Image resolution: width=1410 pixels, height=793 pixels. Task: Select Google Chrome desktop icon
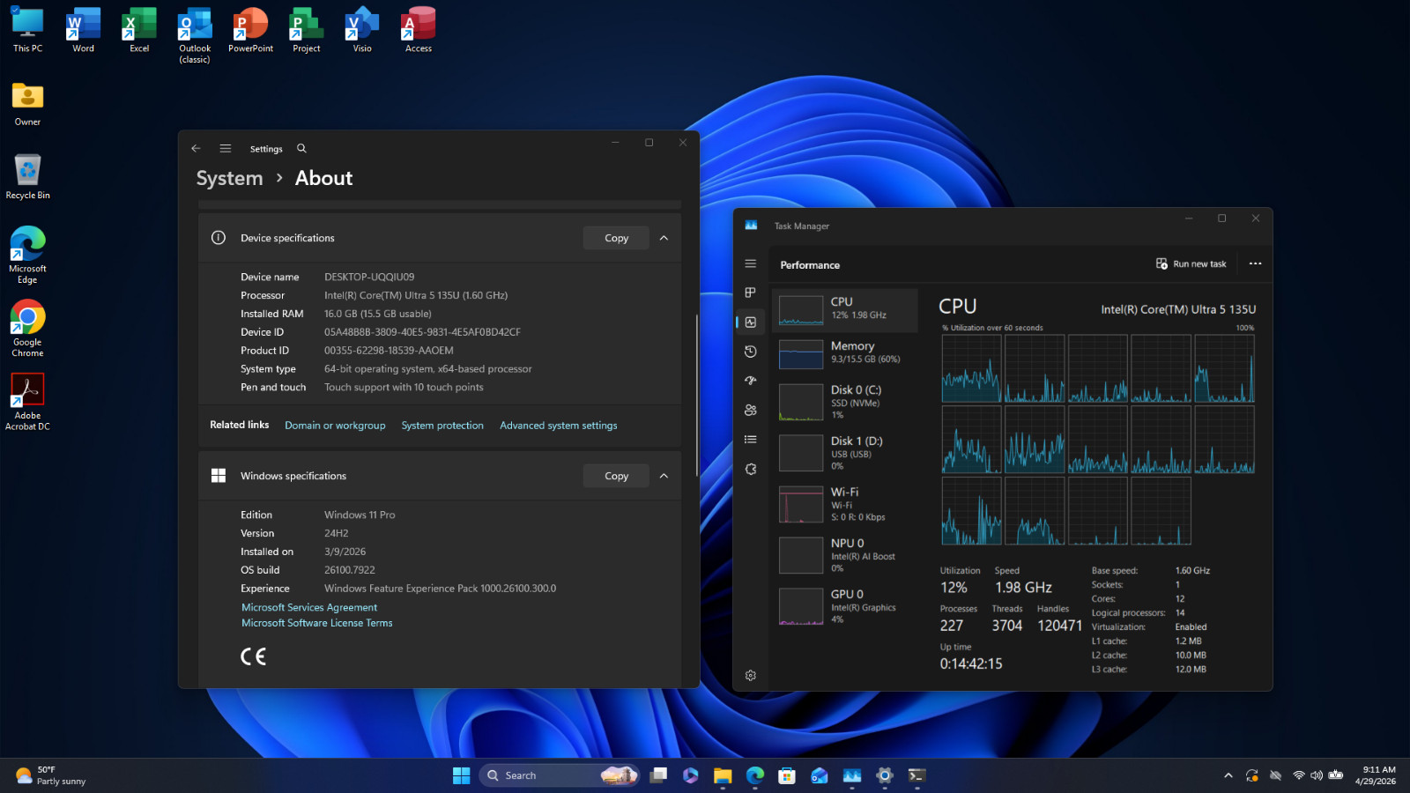27,328
